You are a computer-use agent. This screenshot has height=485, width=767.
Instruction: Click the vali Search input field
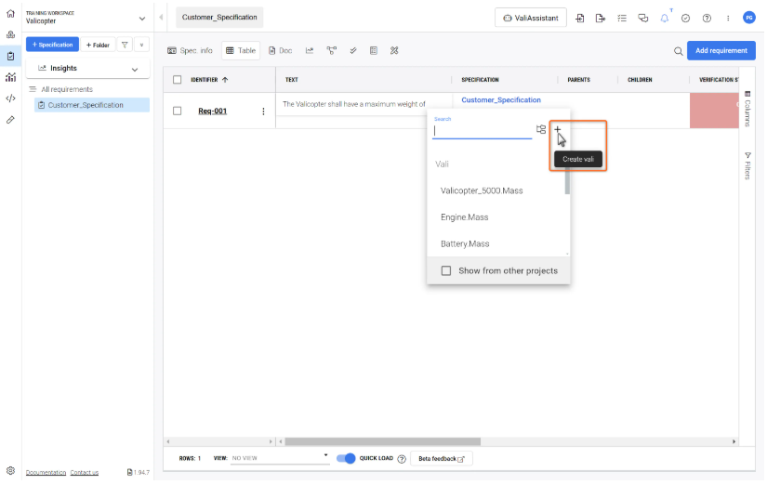point(482,131)
